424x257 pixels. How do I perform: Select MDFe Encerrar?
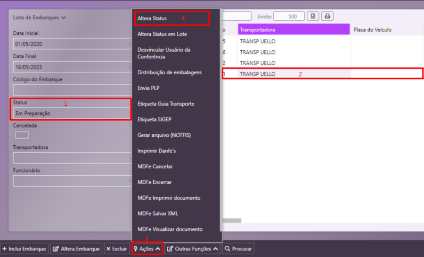[x=155, y=182]
